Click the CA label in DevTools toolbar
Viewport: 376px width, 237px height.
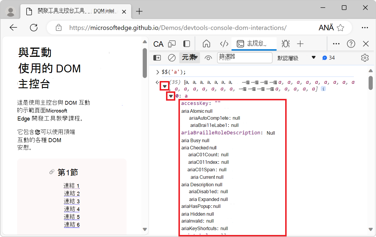pos(158,44)
